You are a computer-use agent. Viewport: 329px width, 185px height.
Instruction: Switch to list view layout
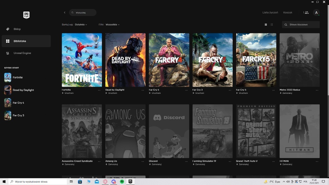[271, 24]
